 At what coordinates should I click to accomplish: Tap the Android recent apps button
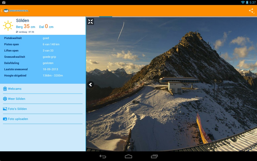154,156
